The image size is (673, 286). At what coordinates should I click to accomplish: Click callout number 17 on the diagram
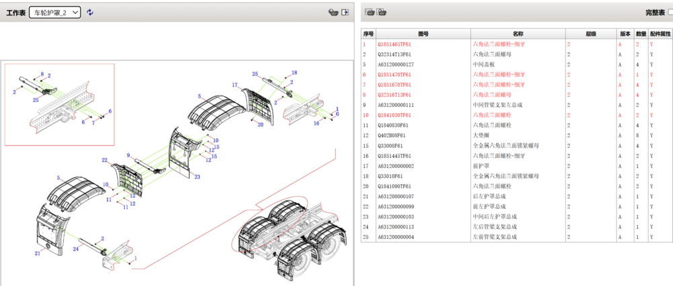point(235,85)
